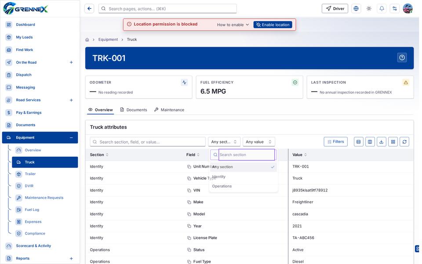Expand the On the Road menu
Viewport: 422px width, 264px height.
(71, 62)
